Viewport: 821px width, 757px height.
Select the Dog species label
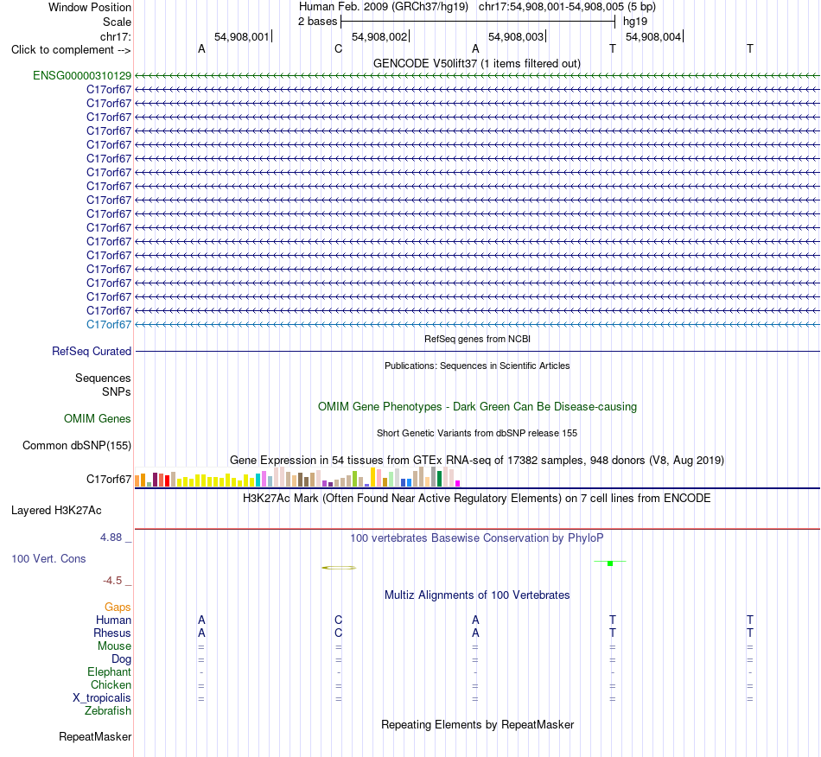pyautogui.click(x=122, y=659)
